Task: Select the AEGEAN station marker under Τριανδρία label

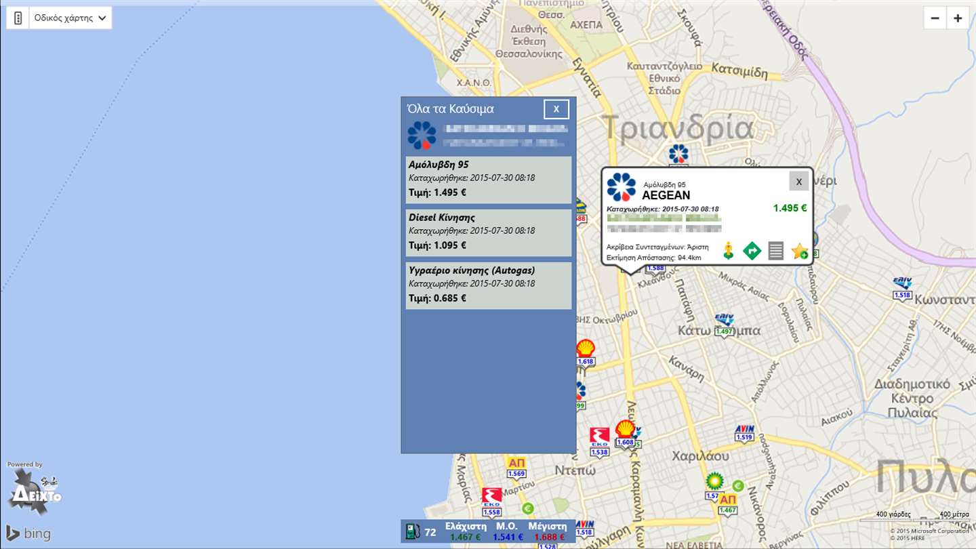Action: tap(678, 154)
